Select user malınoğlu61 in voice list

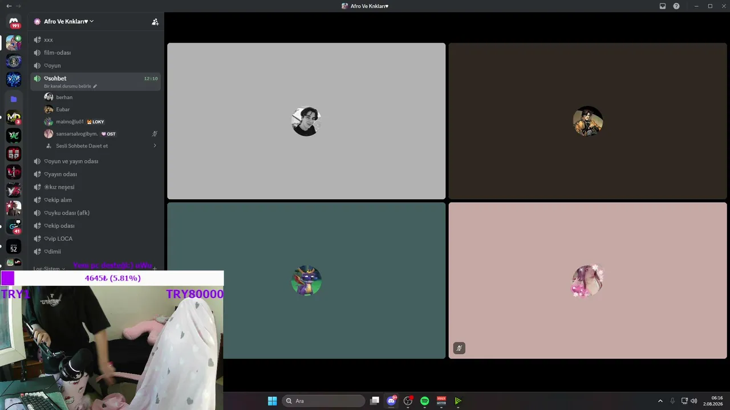102,122
